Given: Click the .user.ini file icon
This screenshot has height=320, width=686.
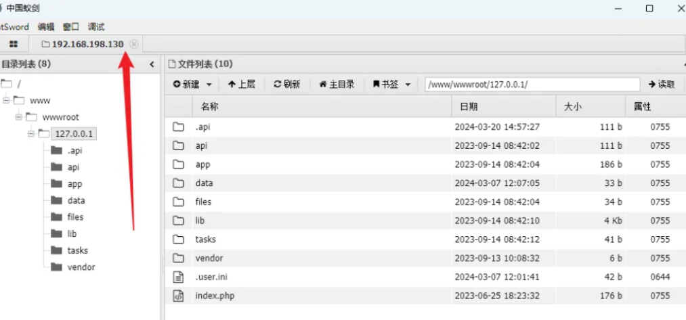Looking at the screenshot, I should click(x=178, y=277).
